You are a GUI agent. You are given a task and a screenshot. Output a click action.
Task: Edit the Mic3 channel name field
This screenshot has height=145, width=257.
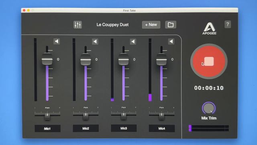[124, 128]
